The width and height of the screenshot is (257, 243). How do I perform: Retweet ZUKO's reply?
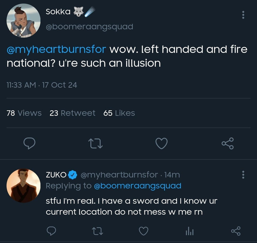[x=97, y=231]
